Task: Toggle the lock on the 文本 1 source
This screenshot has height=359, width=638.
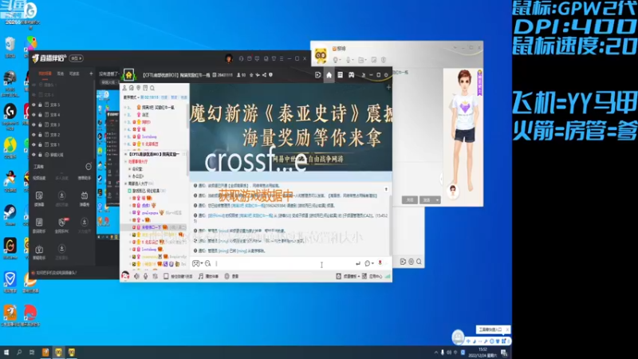Action: pyautogui.click(x=40, y=144)
